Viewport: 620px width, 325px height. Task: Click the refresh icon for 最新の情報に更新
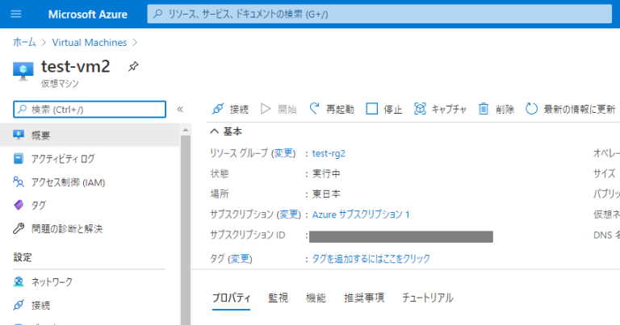click(x=531, y=109)
